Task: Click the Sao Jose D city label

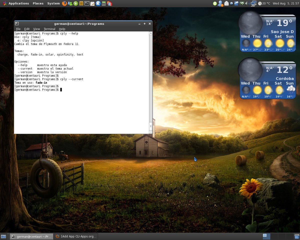Action: point(282,32)
